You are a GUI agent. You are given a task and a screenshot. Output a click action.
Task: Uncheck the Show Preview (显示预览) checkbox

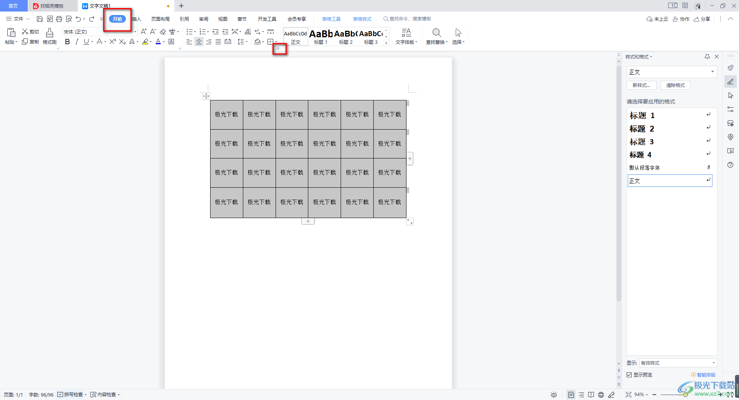[629, 375]
